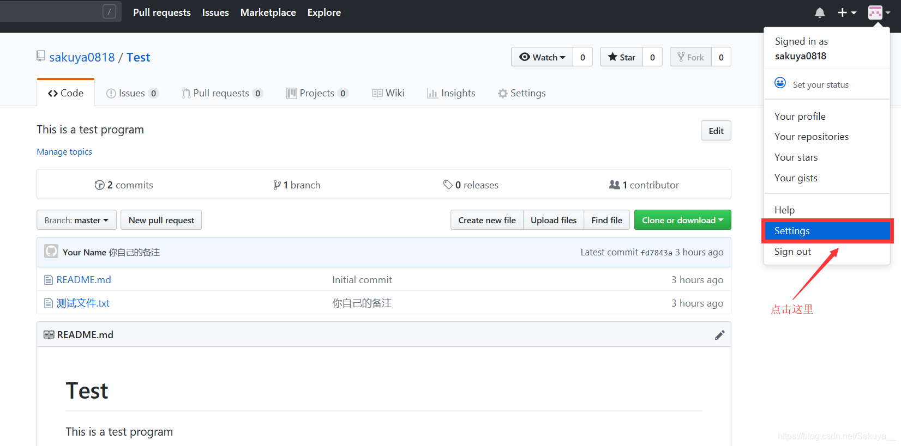Click Manage topics link
The width and height of the screenshot is (901, 446).
(x=64, y=152)
